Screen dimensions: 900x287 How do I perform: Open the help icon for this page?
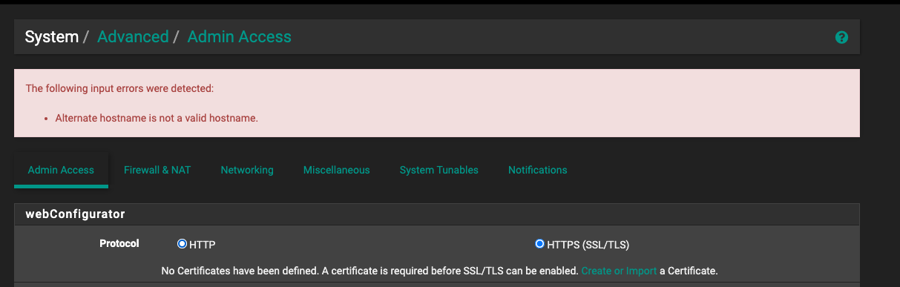841,37
